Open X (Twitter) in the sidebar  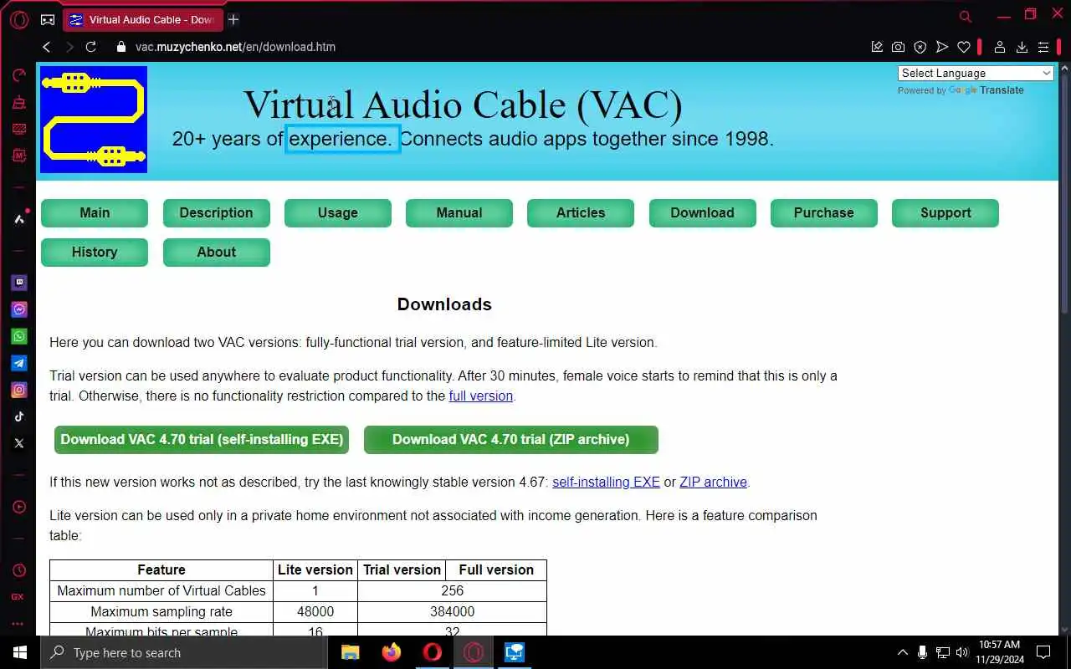[x=18, y=443]
